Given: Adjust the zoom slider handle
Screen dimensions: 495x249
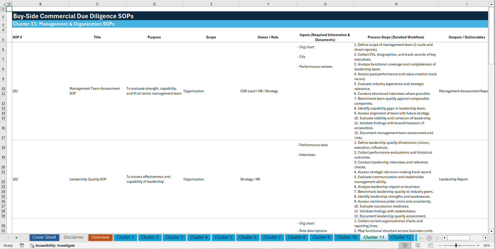Looking at the screenshot, I should coord(456,245).
